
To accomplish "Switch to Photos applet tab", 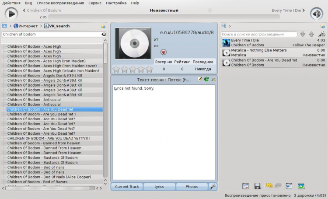I will (192, 187).
